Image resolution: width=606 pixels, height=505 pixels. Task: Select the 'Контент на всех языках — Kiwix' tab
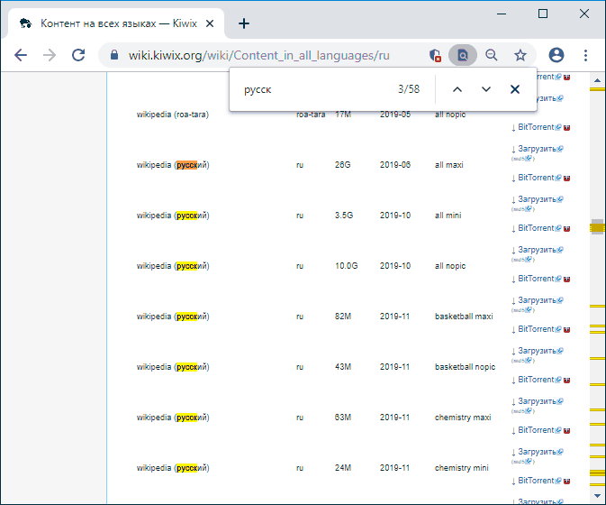click(x=116, y=23)
